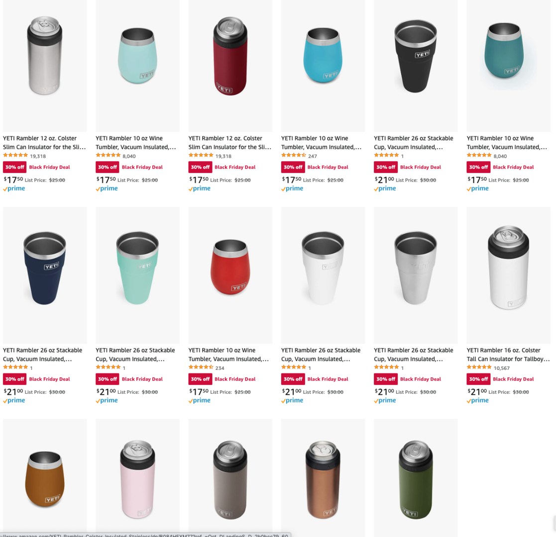This screenshot has height=537, width=556.
Task: Open the 234 ratings for the red Wine Tumbler
Action: tap(220, 368)
